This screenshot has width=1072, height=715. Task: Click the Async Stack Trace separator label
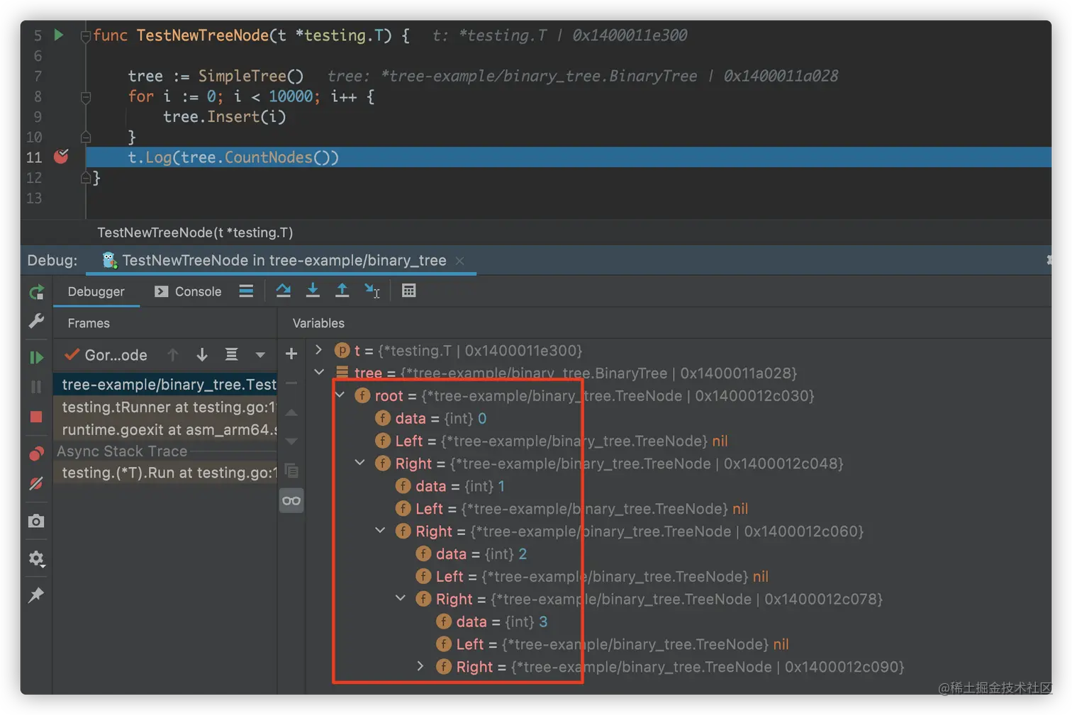click(x=122, y=451)
